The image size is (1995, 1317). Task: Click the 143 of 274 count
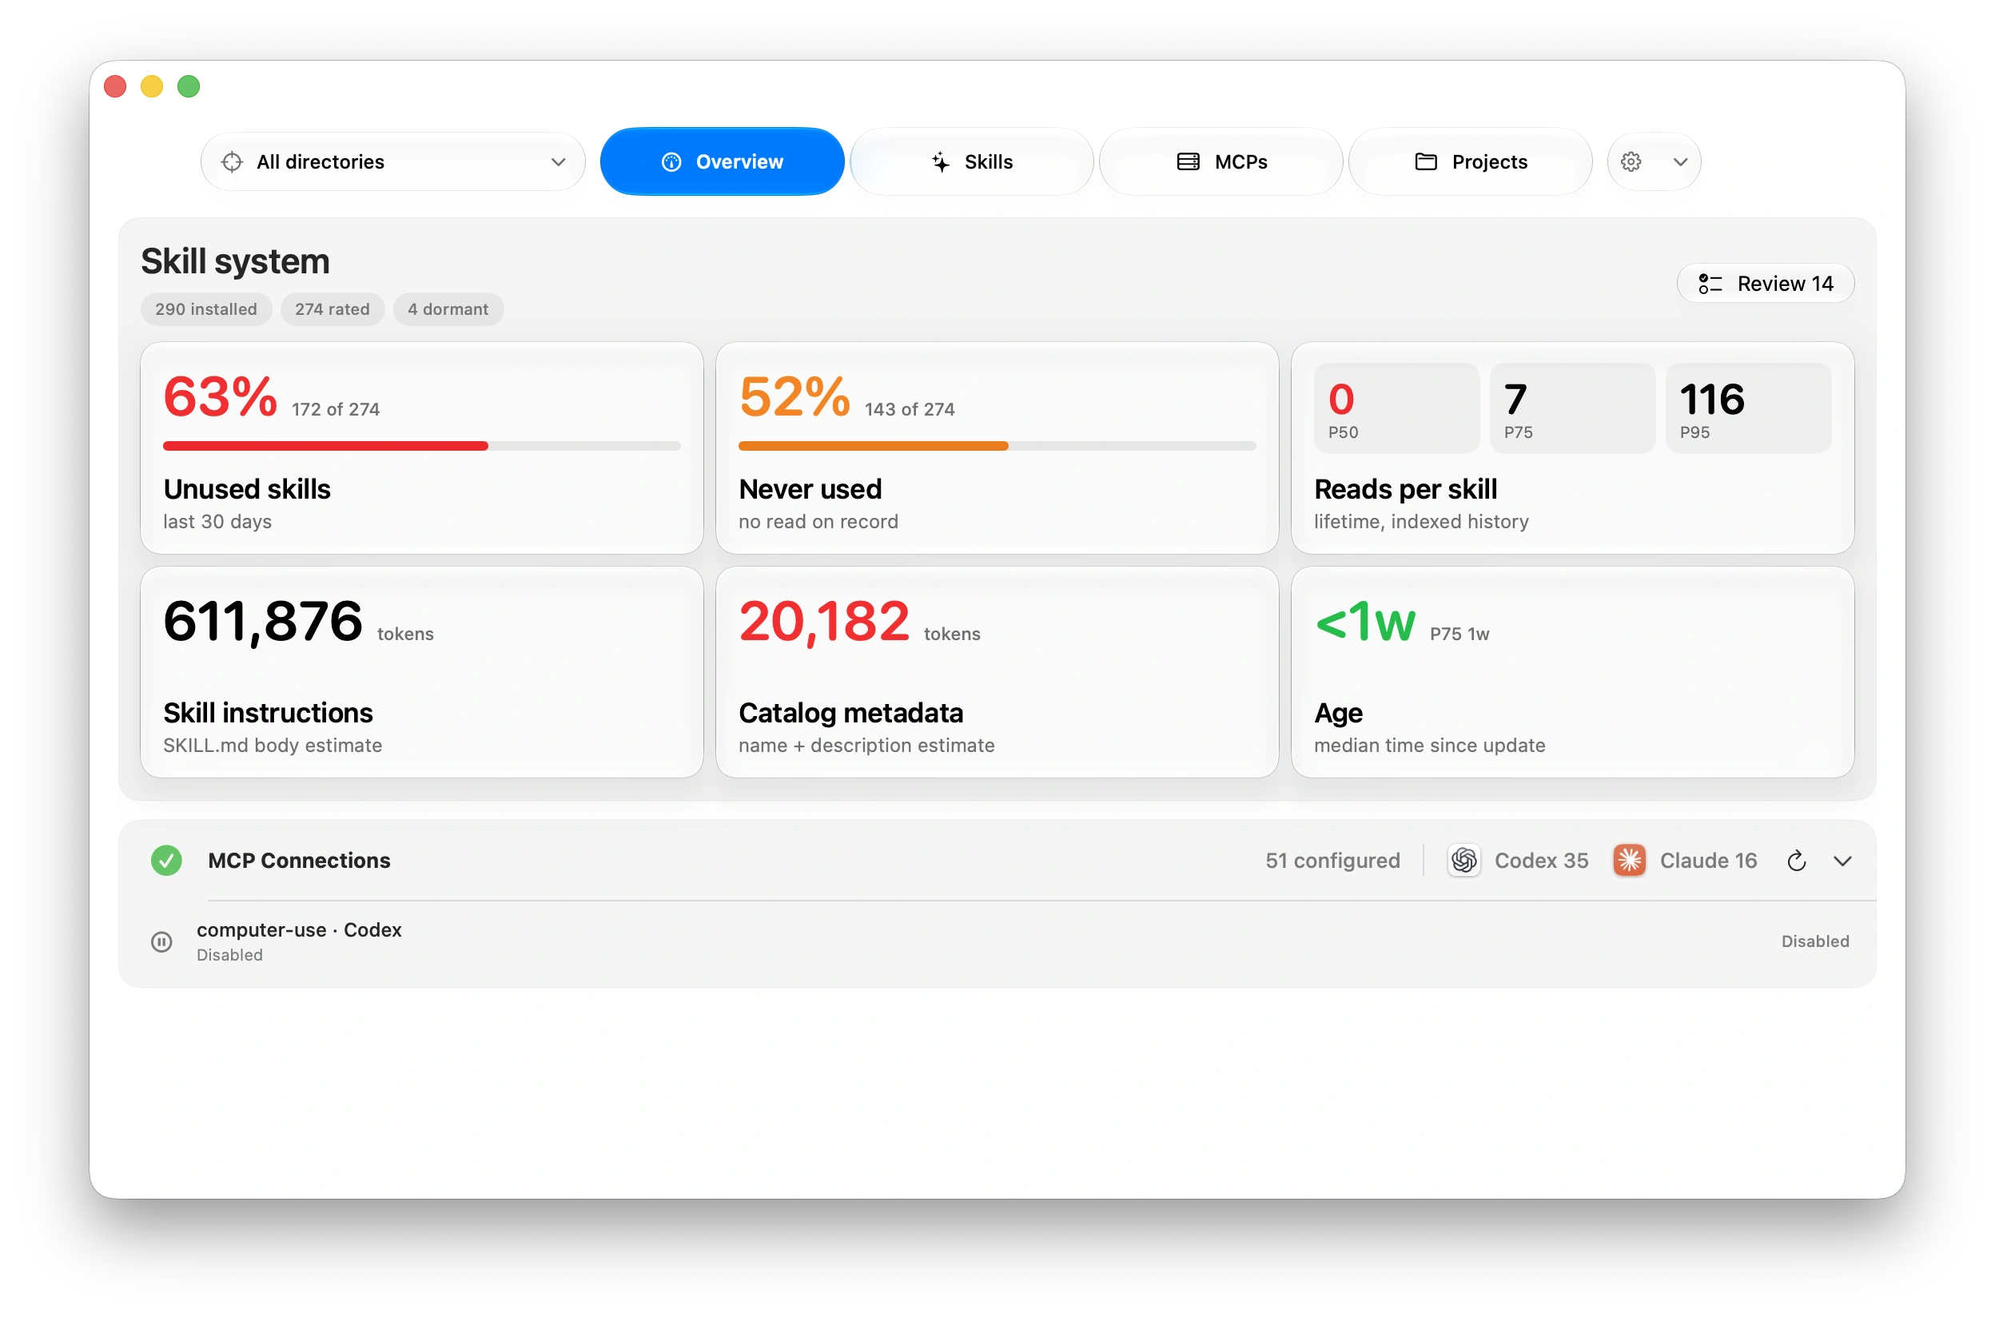[x=910, y=409]
